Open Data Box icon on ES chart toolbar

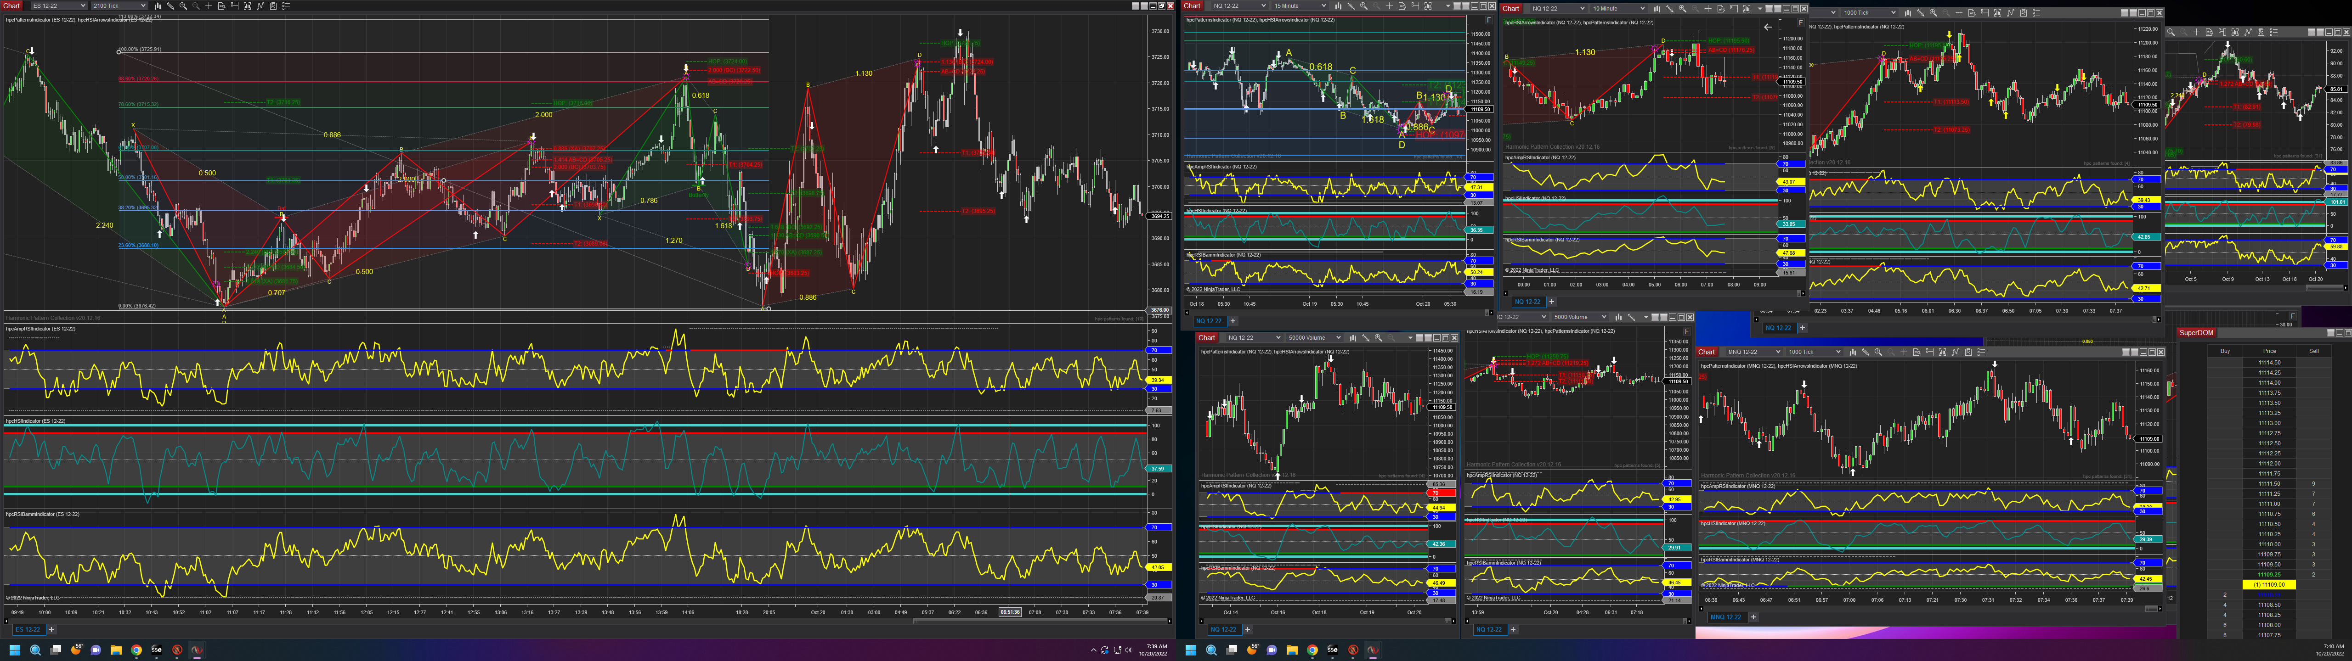coord(222,6)
